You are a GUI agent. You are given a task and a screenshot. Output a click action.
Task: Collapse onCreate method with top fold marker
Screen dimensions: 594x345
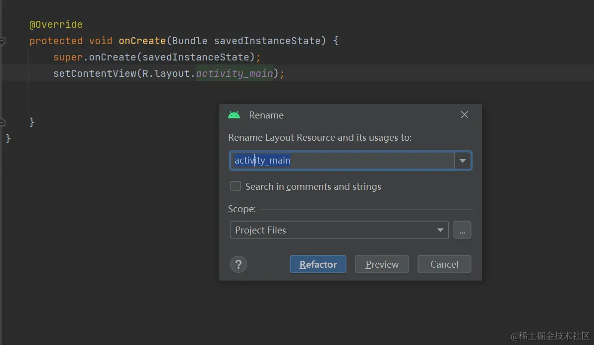2,41
